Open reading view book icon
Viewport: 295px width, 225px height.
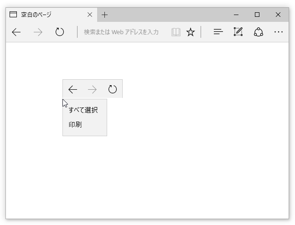coord(176,32)
